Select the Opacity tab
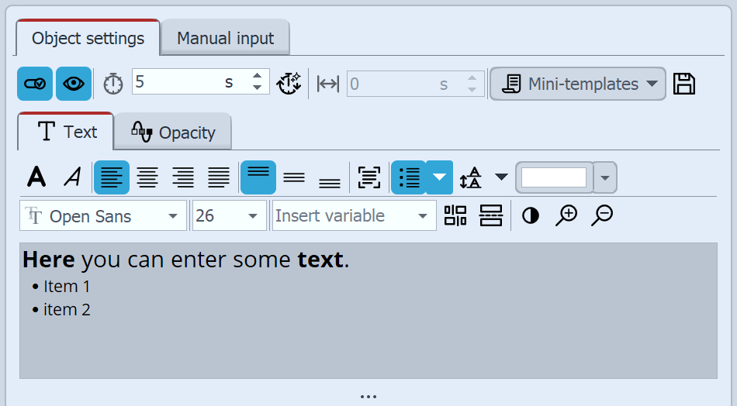The width and height of the screenshot is (737, 406). click(x=173, y=132)
